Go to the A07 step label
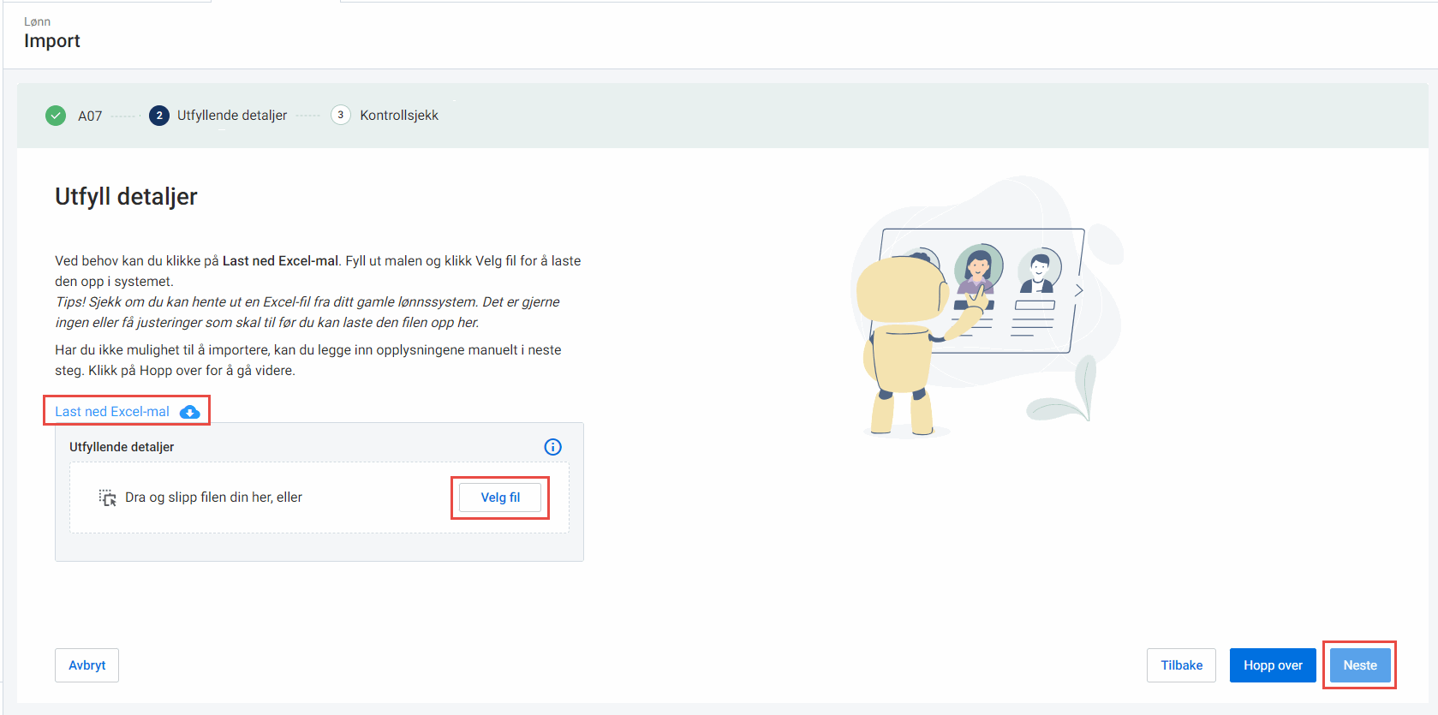This screenshot has width=1438, height=715. pyautogui.click(x=90, y=116)
